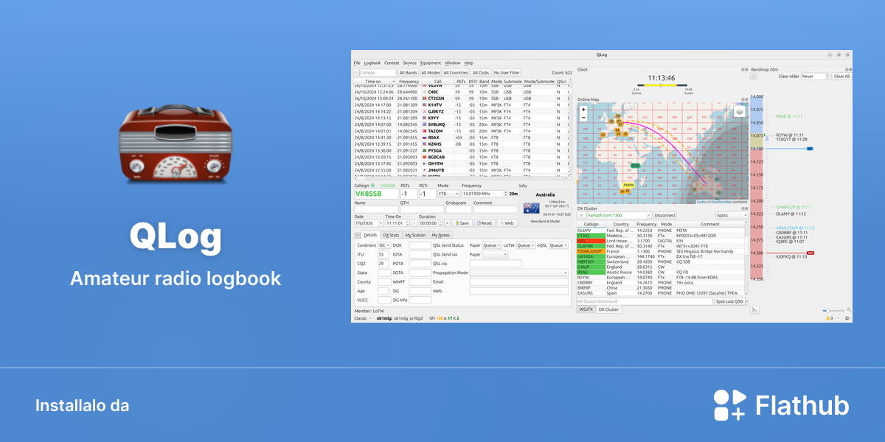Adjust the Bandmap zoom slider

(x=834, y=311)
